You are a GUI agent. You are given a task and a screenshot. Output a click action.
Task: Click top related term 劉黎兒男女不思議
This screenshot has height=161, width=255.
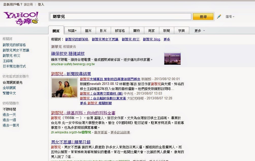tap(105, 39)
